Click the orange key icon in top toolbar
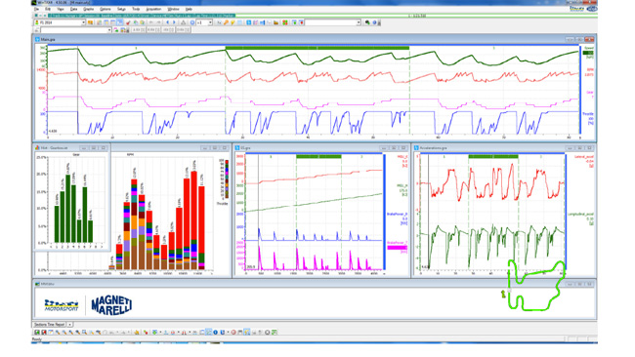This screenshot has height=357, width=635. coord(226,22)
